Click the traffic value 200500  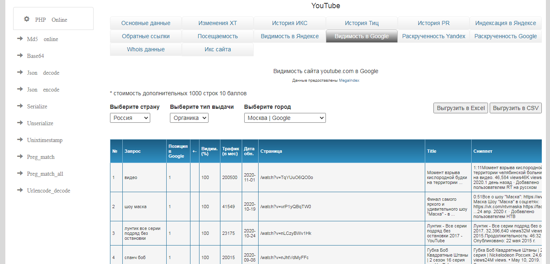click(230, 178)
